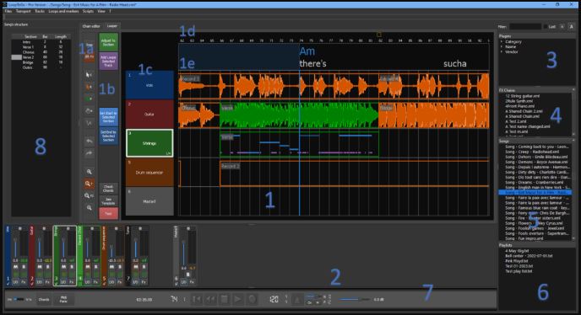Open the Fx button on the master strip
This screenshot has height=315, width=581.
192,282
